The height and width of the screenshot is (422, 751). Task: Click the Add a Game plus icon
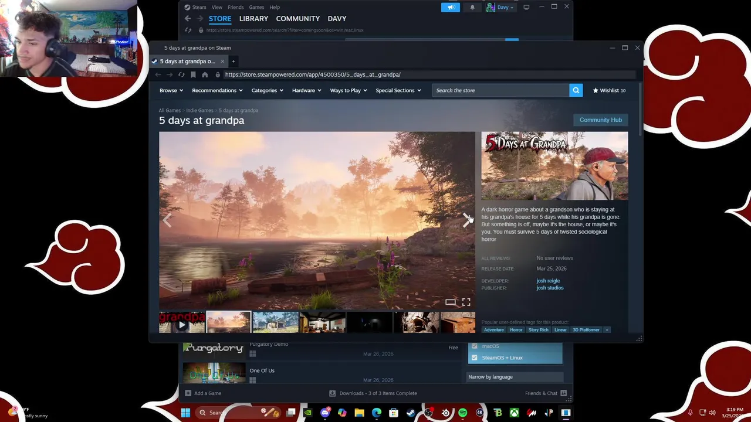[188, 393]
